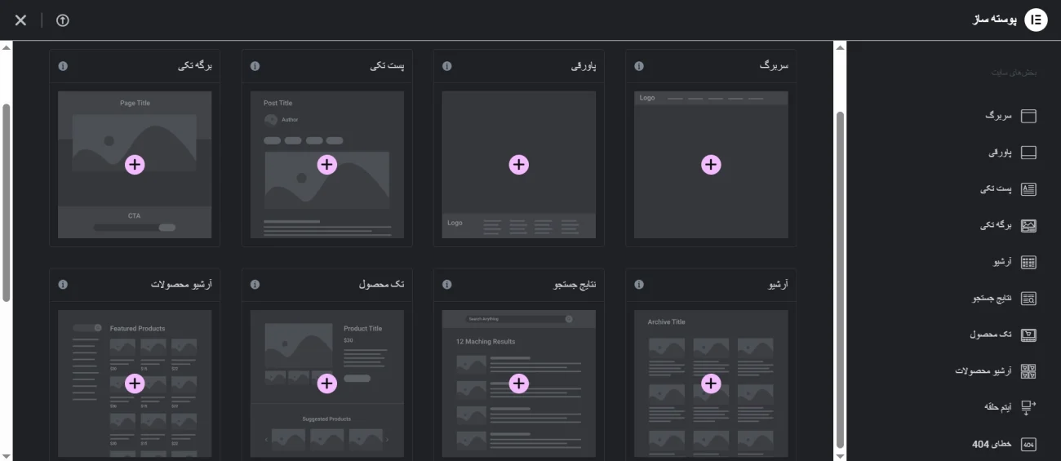Select the برگه تکی icon in the sidebar
Screen dimensions: 1061x461
[1028, 226]
